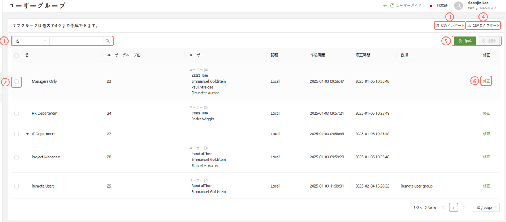The height and width of the screenshot is (222, 506).
Task: Check the Managers Only row checkbox
Action: pyautogui.click(x=16, y=82)
